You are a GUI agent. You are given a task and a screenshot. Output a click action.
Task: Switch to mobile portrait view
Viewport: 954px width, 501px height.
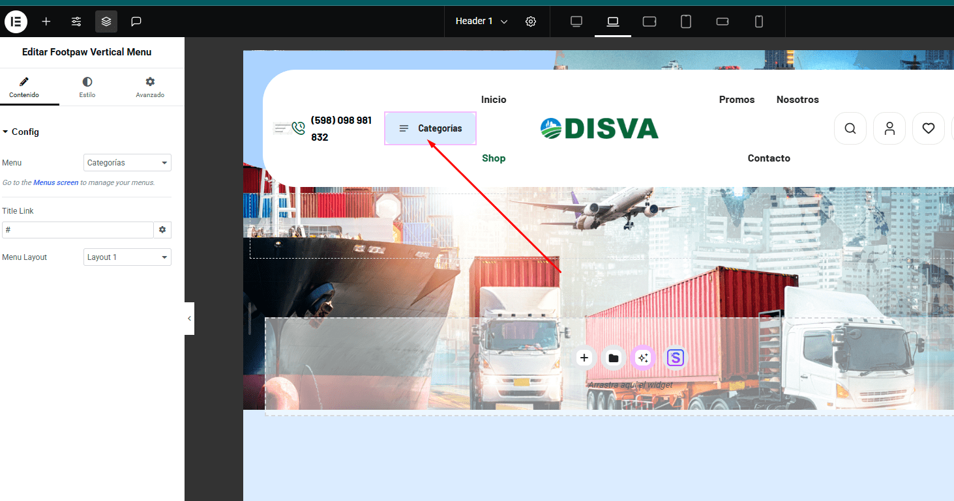(759, 21)
